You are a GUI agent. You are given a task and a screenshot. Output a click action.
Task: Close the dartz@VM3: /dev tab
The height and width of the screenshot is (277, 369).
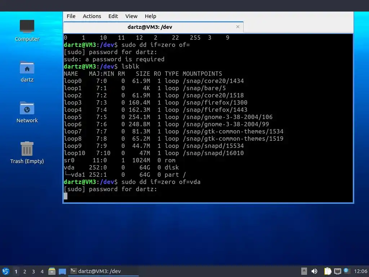pyautogui.click(x=238, y=27)
